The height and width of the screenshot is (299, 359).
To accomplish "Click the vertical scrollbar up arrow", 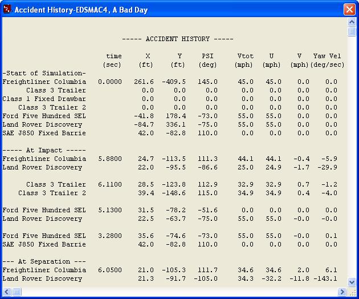I will (352, 22).
